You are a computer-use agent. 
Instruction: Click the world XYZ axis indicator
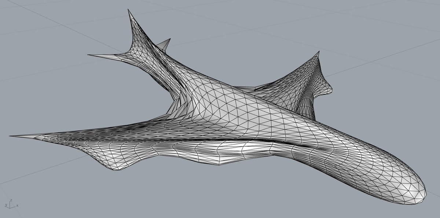[x=11, y=204]
